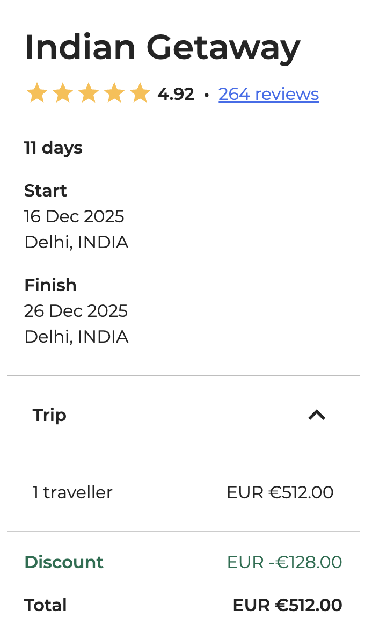The width and height of the screenshot is (365, 639).
Task: Click the Indian Getaway title
Action: click(x=162, y=47)
